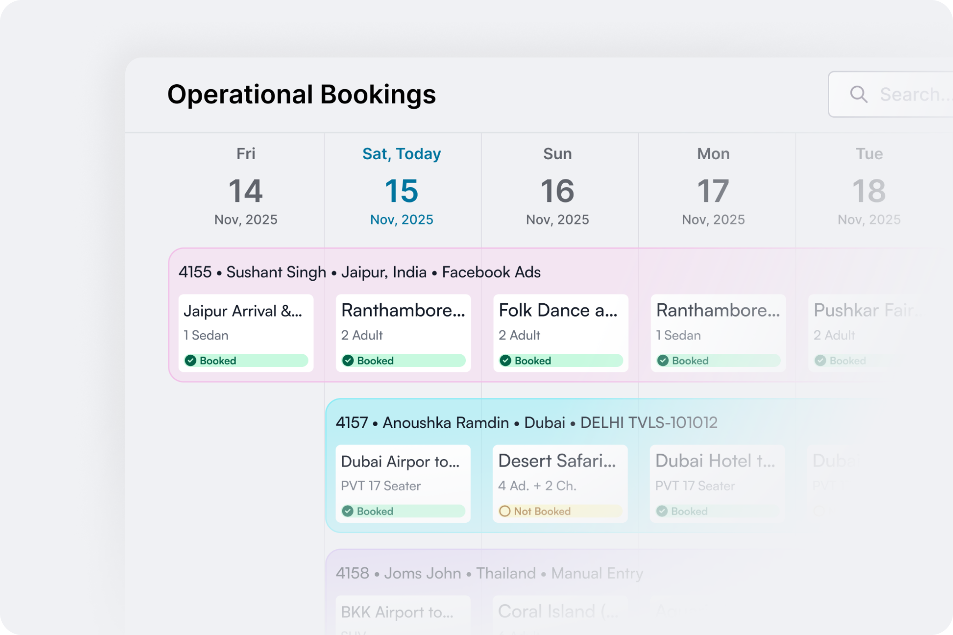Click the search magnifier icon
The image size is (953, 635).
coord(859,94)
